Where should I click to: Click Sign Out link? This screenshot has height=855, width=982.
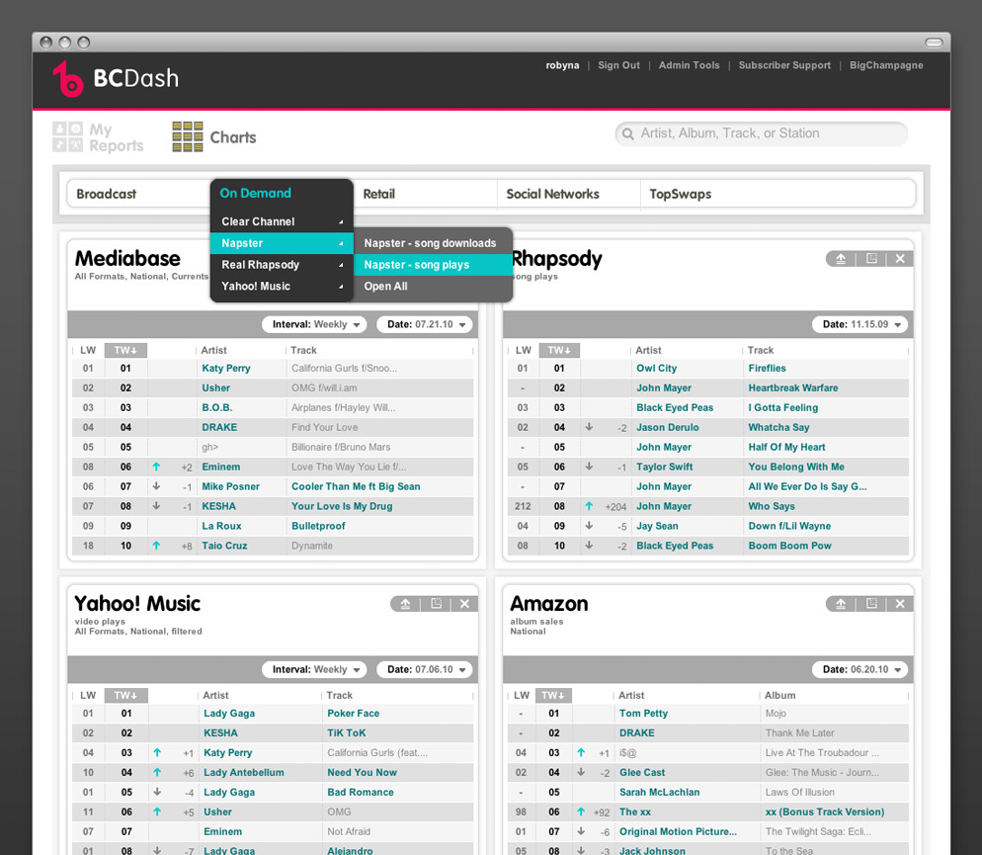pyautogui.click(x=618, y=65)
